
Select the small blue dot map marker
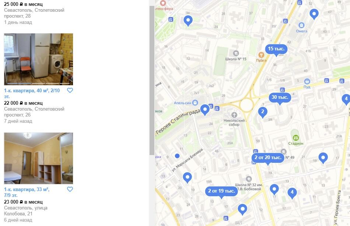177,156
